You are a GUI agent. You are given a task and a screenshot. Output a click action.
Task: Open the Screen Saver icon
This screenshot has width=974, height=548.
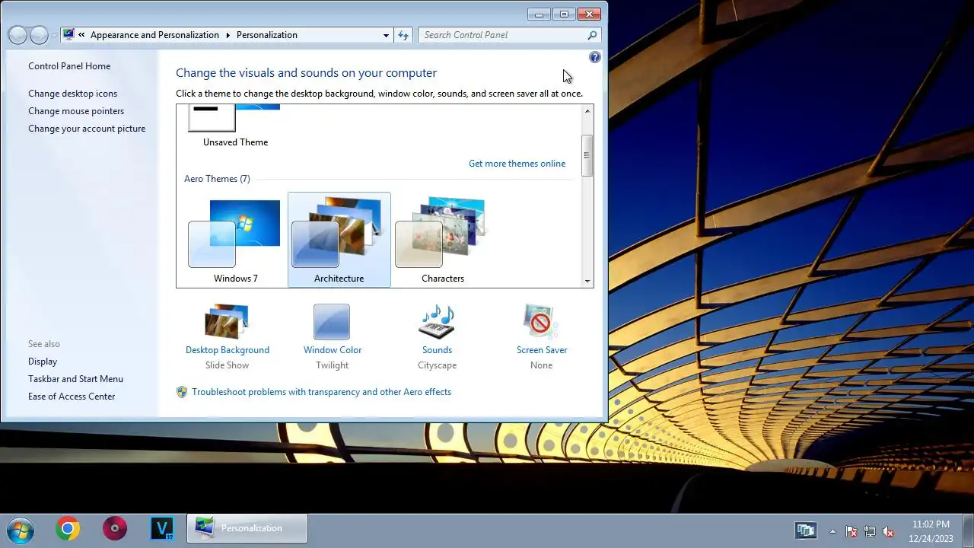[x=541, y=321]
